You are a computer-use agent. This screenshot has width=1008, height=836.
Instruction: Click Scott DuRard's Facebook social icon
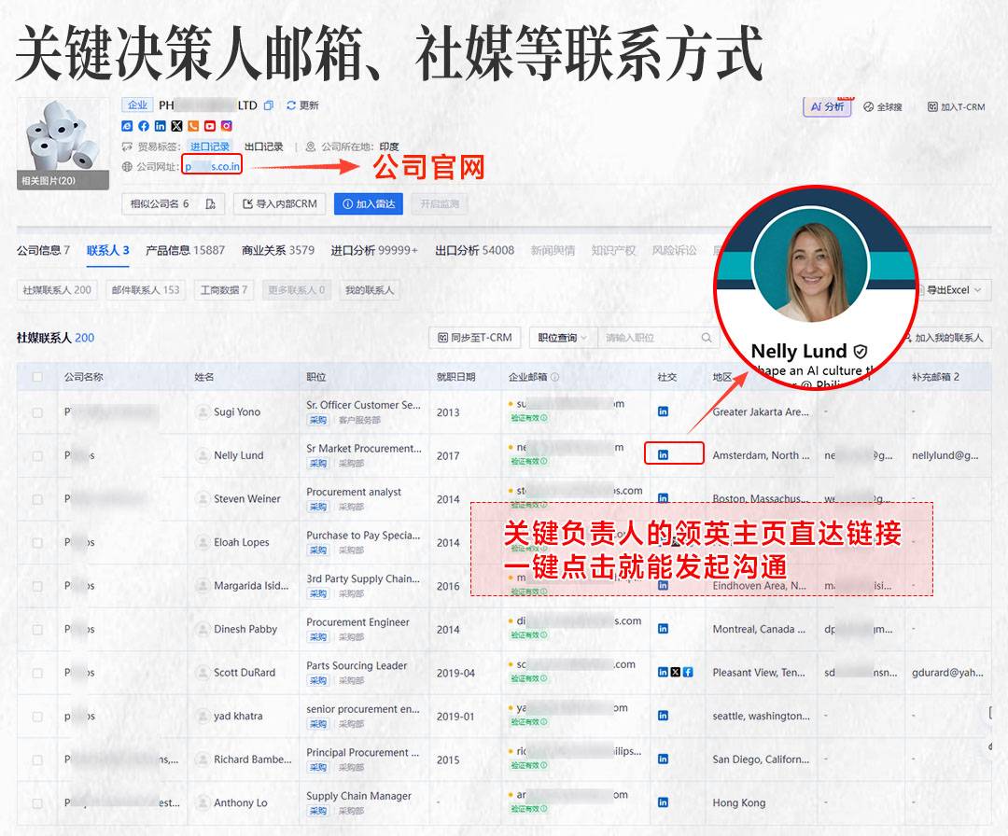688,672
